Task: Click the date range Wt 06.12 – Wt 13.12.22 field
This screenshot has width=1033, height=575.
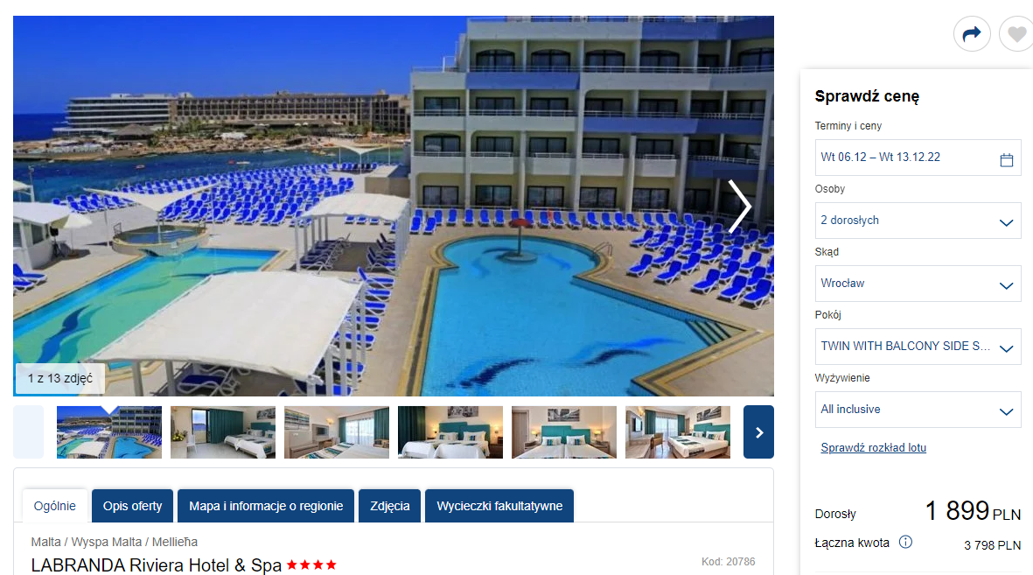Action: pyautogui.click(x=918, y=158)
